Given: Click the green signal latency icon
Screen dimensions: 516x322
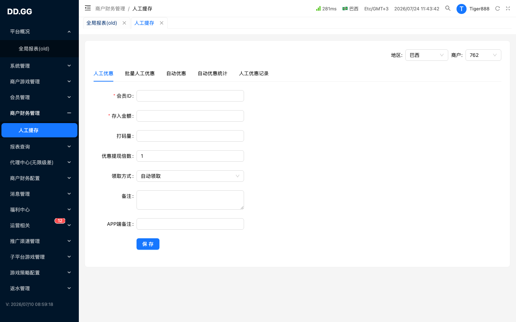Looking at the screenshot, I should 318,8.
